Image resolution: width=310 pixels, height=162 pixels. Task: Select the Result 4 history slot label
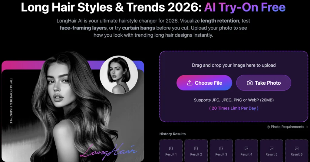click(246, 154)
